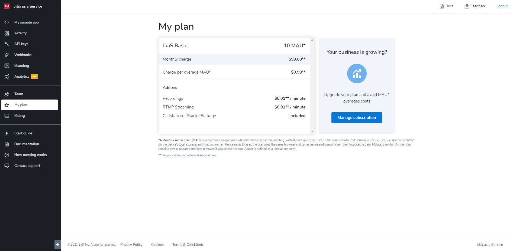Collapse the sidebar with double-arrow button
The image size is (513, 251).
[x=57, y=245]
